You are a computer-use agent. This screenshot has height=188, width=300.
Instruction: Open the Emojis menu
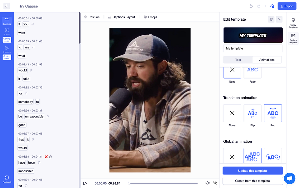point(150,17)
